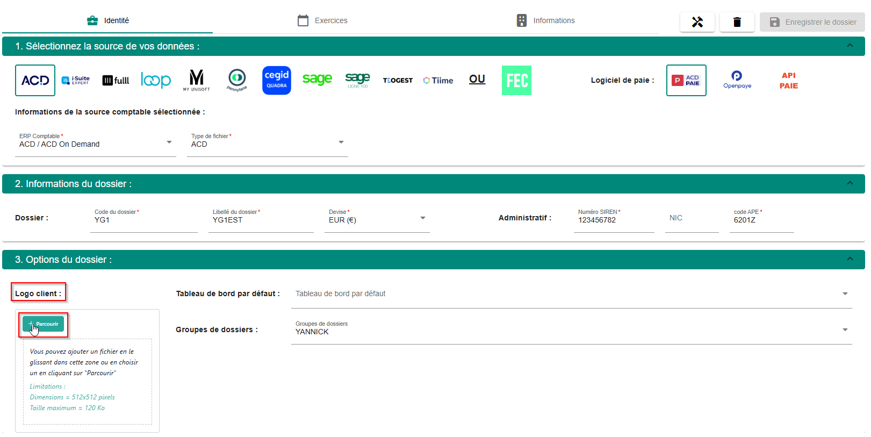
Task: Switch to the Identité tab
Action: point(107,20)
